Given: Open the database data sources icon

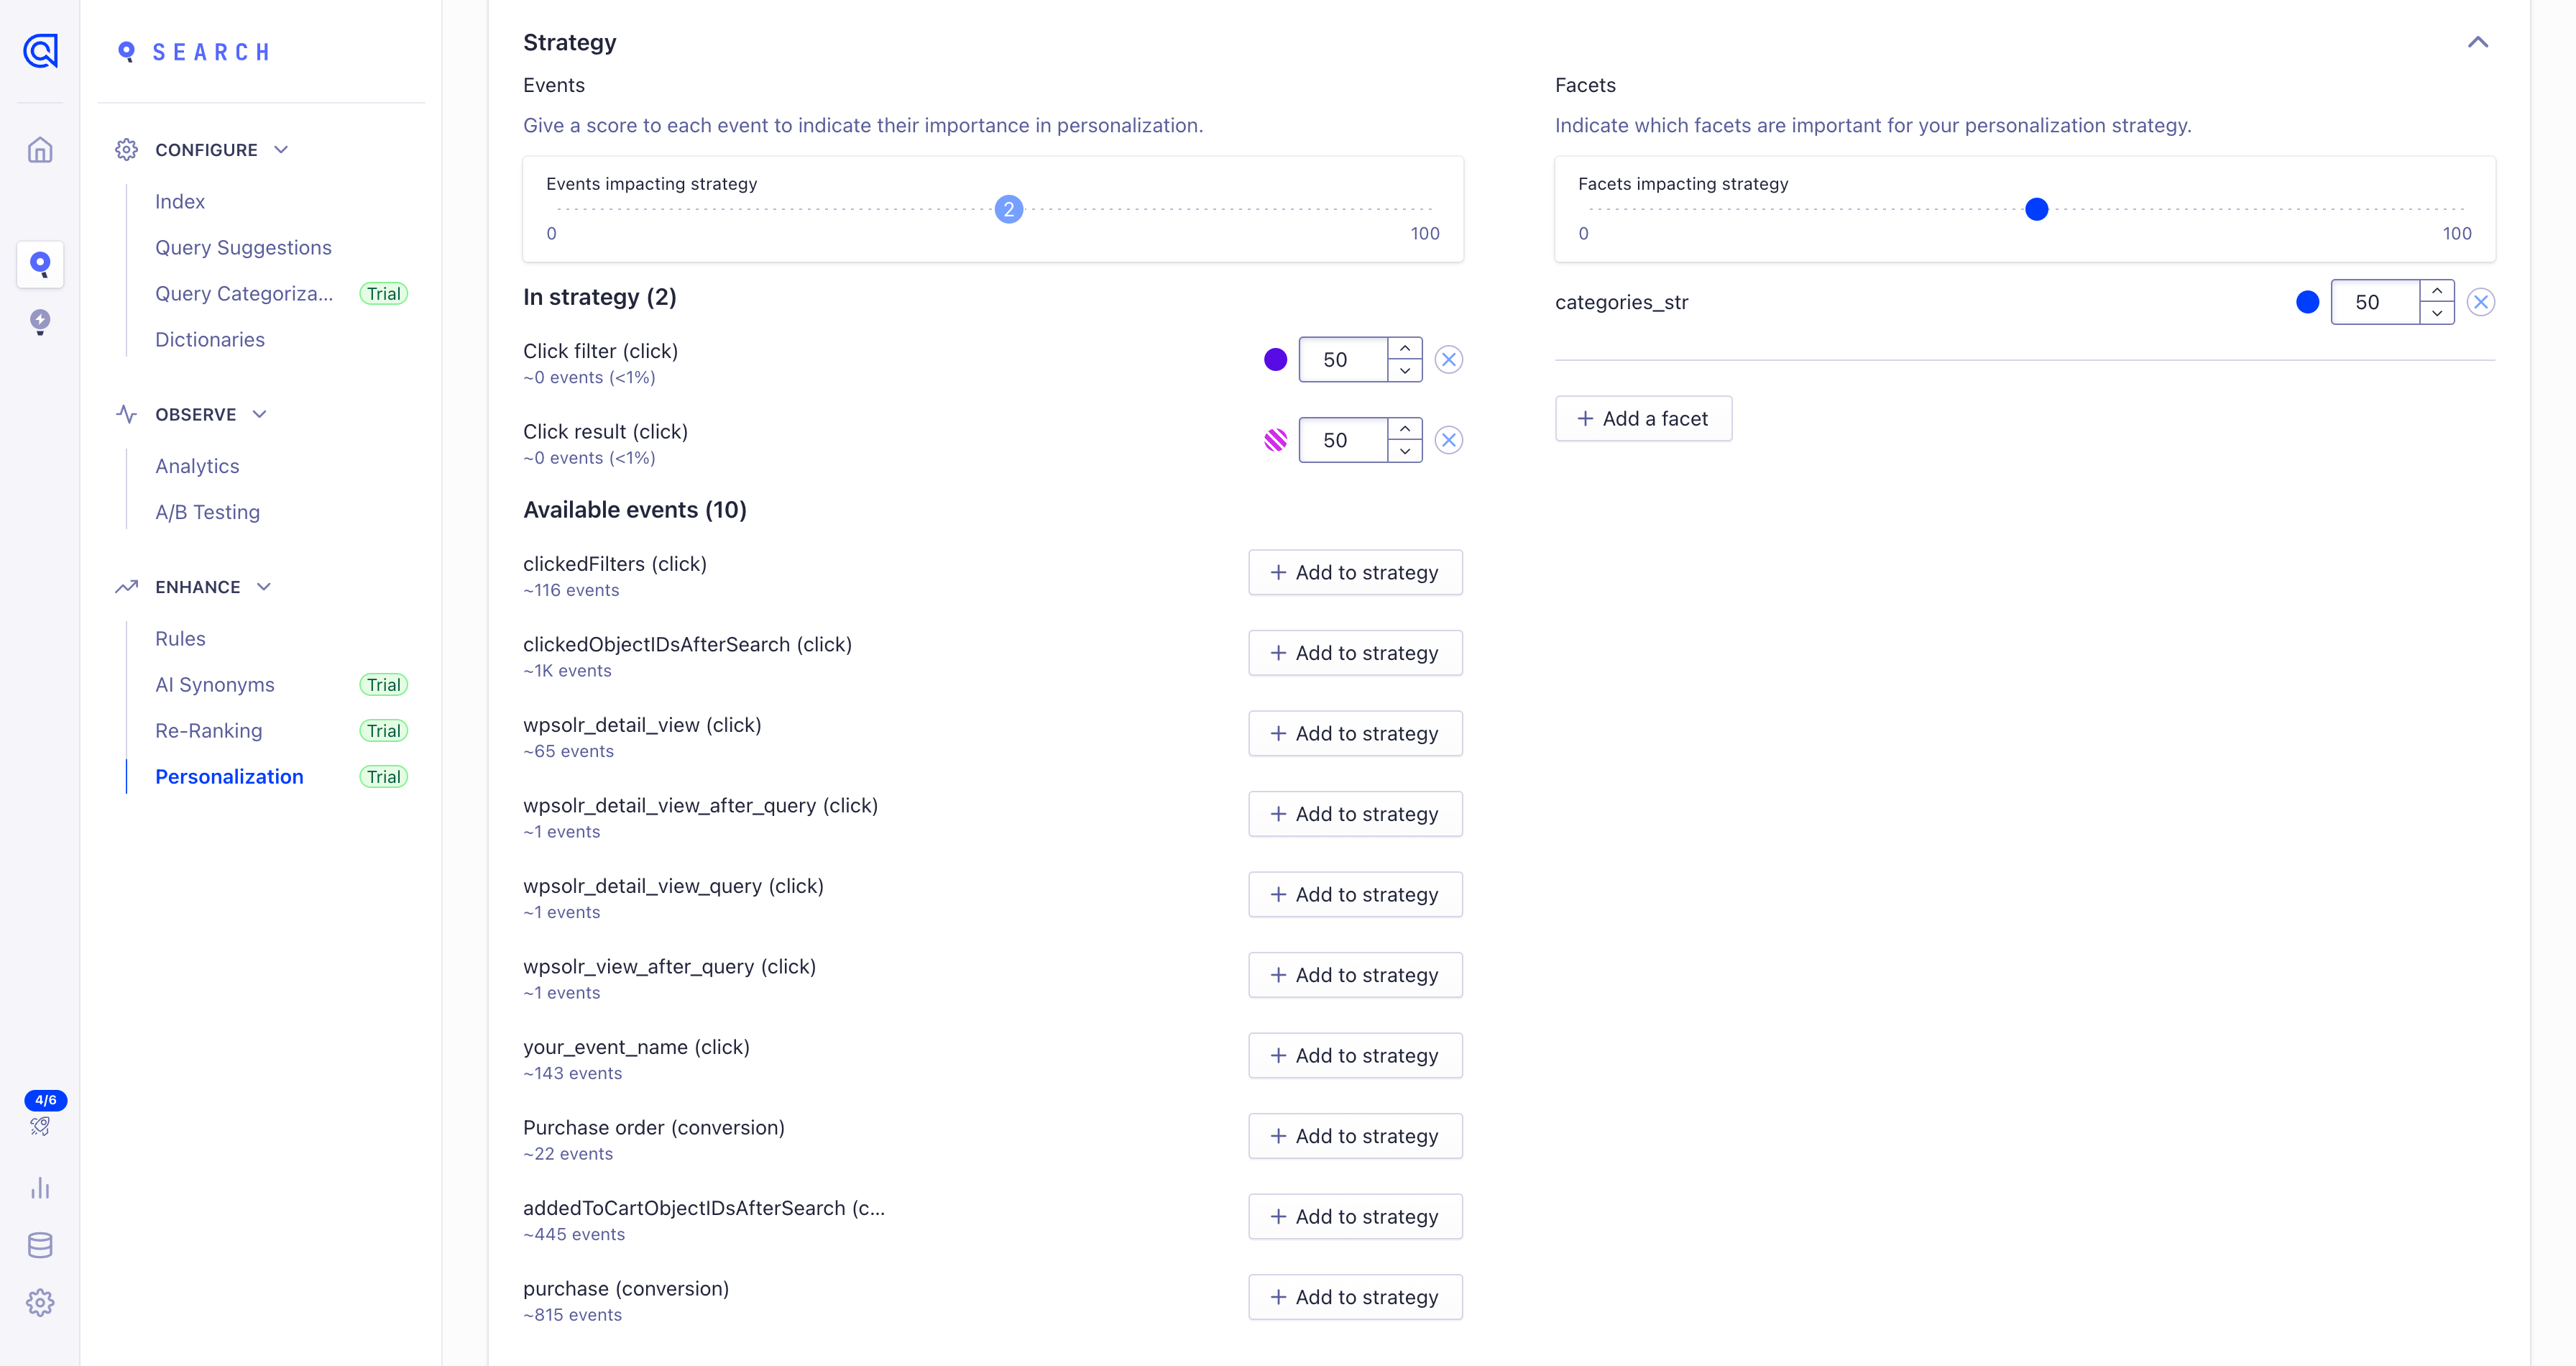Looking at the screenshot, I should point(40,1245).
